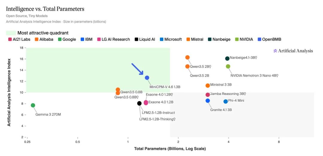Click the NVIDIA Nemotron 3 Nano 4B dot
The width and height of the screenshot is (323, 156).
228,66
